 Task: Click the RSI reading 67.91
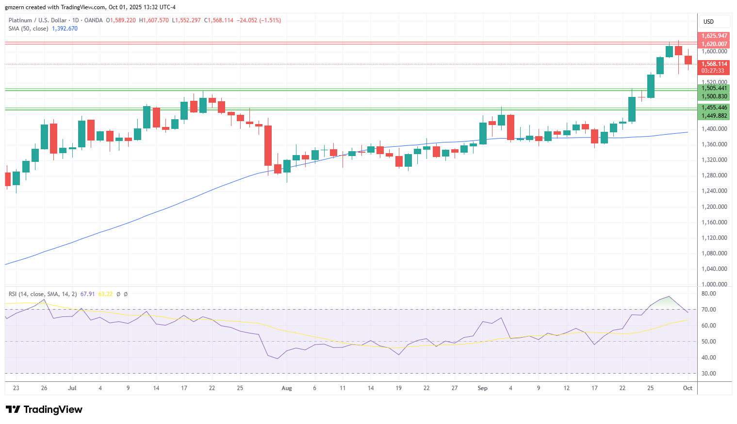(x=87, y=294)
